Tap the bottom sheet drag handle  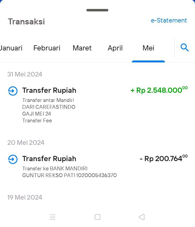(97, 10)
